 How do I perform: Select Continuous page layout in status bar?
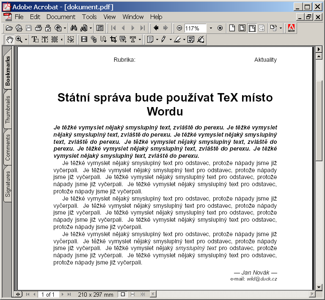(132, 294)
